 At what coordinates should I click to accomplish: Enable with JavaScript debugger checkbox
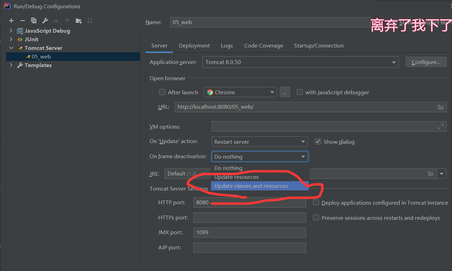300,92
